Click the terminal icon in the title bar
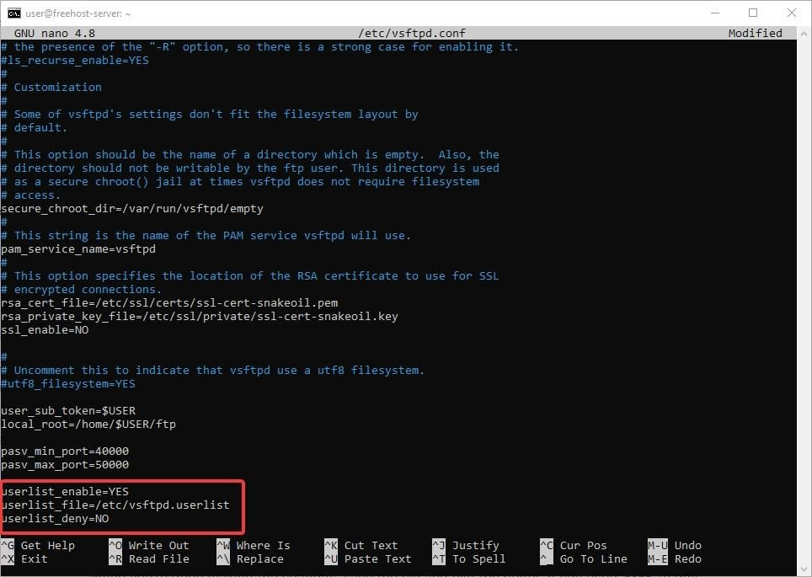812x577 pixels. [x=14, y=13]
